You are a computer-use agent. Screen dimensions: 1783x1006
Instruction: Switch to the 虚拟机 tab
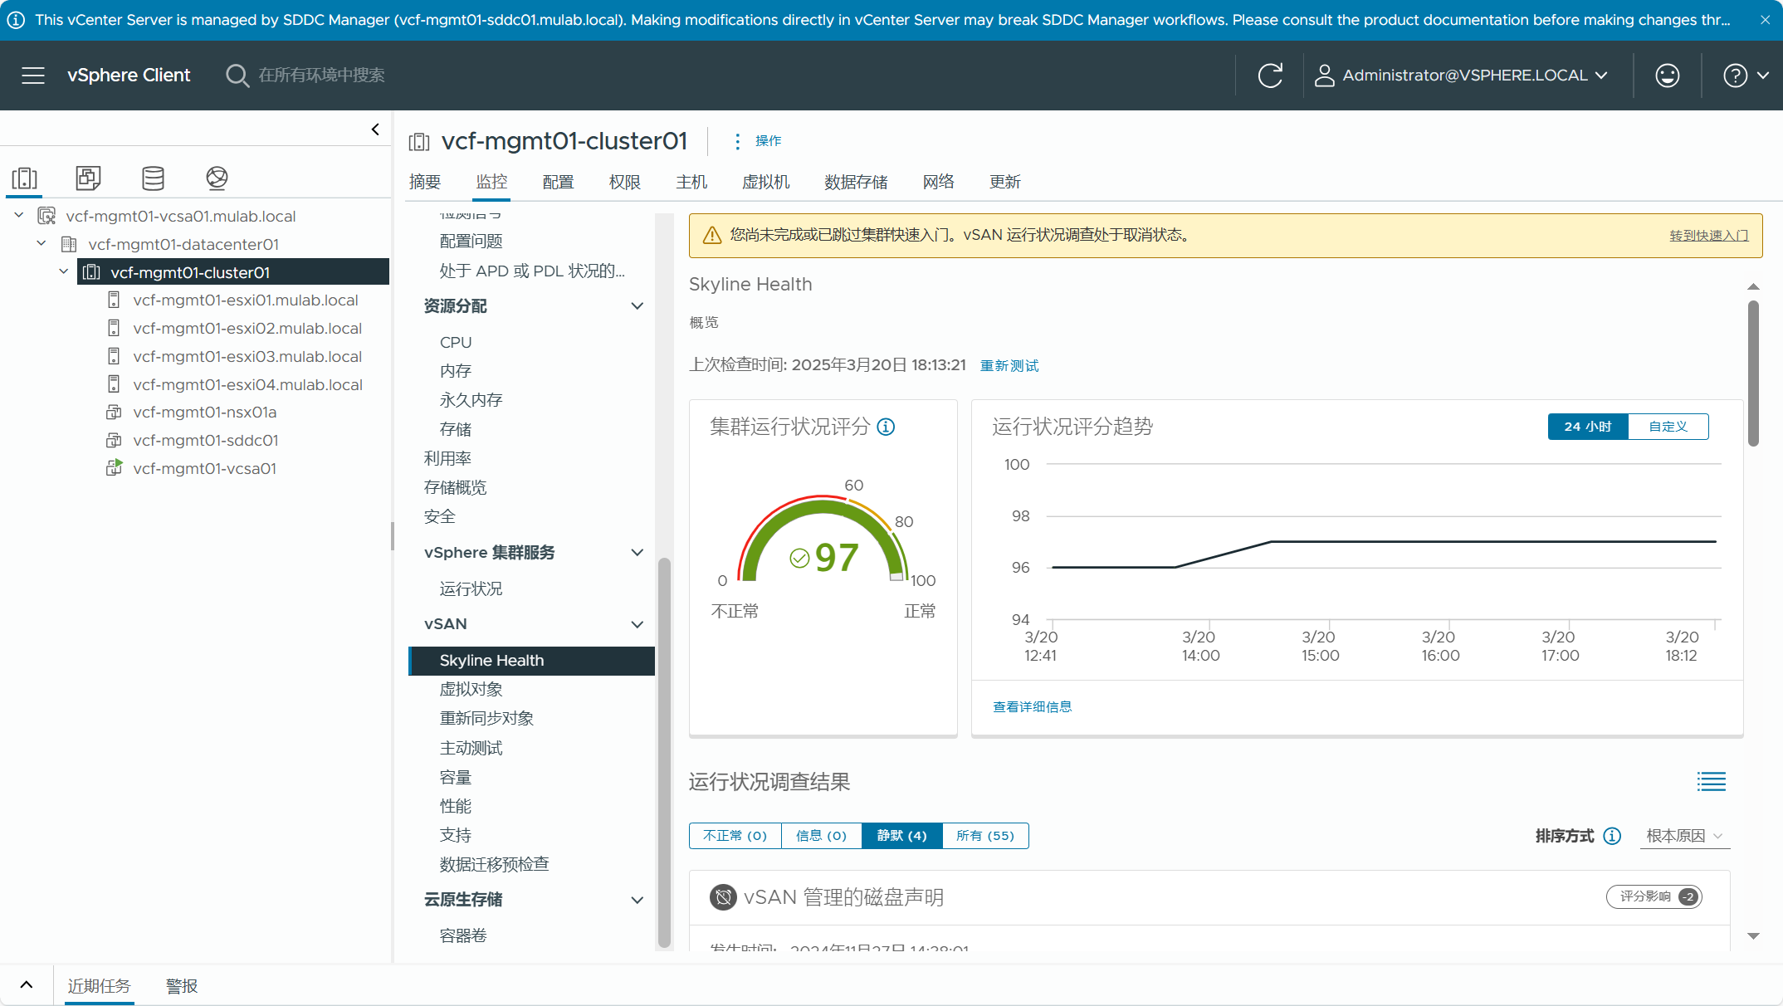click(x=766, y=182)
